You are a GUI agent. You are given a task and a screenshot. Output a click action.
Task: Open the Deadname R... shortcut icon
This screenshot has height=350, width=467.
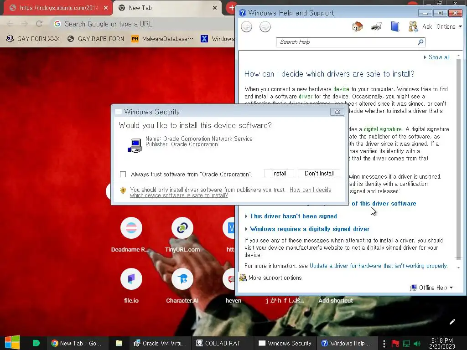click(x=131, y=228)
